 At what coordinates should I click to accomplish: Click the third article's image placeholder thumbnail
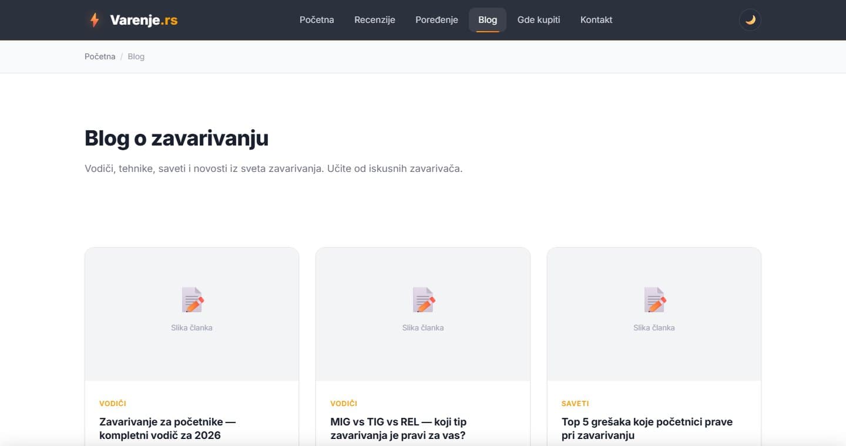click(x=654, y=315)
